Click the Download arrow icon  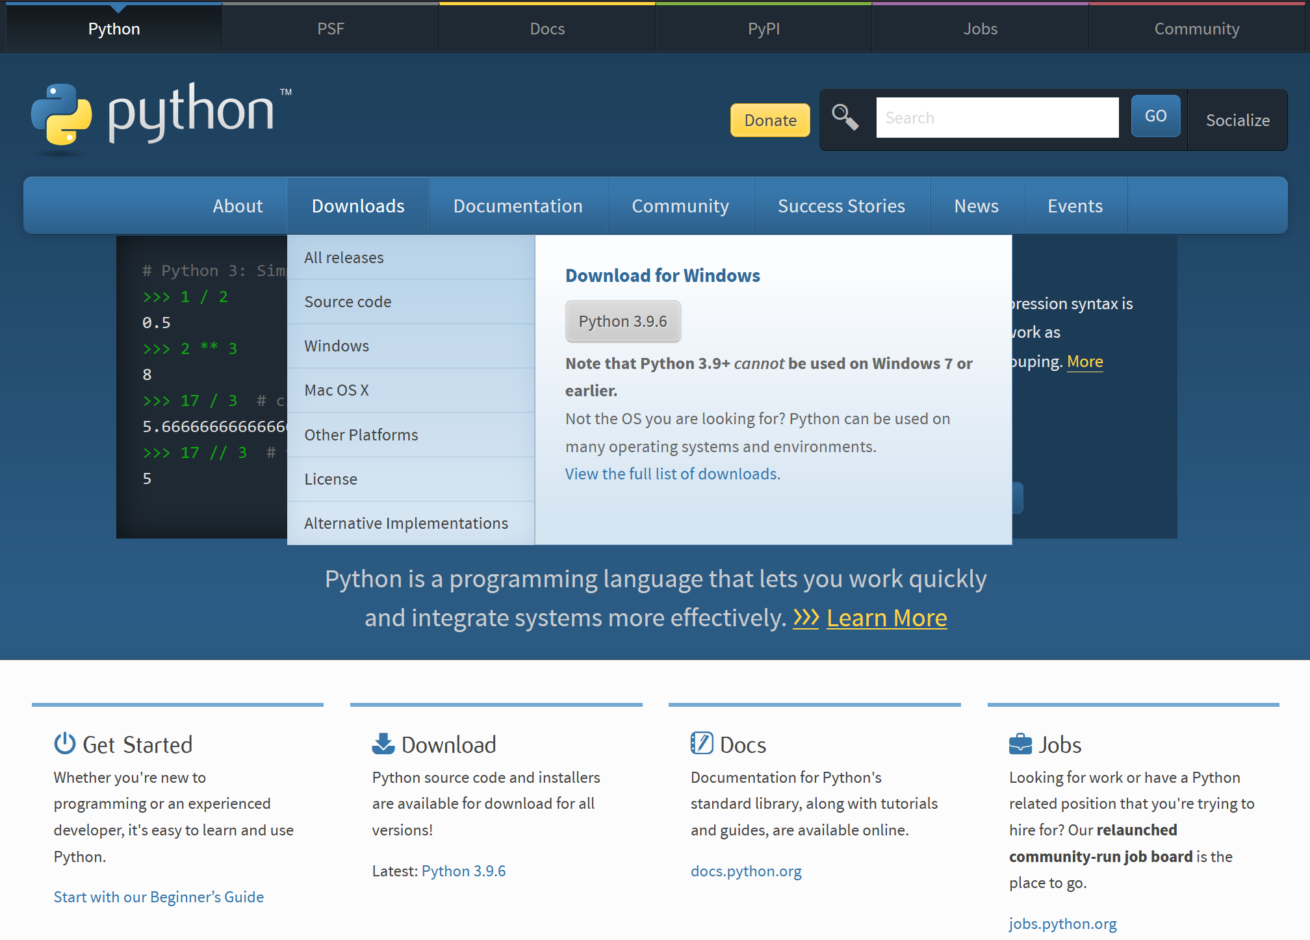point(383,743)
